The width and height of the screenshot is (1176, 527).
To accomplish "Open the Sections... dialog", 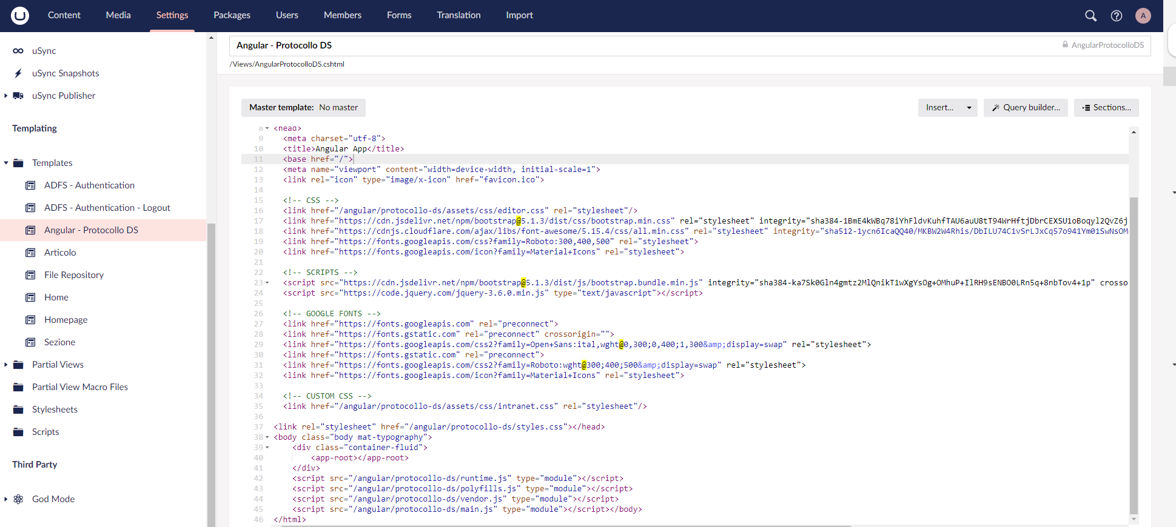I will 1106,108.
